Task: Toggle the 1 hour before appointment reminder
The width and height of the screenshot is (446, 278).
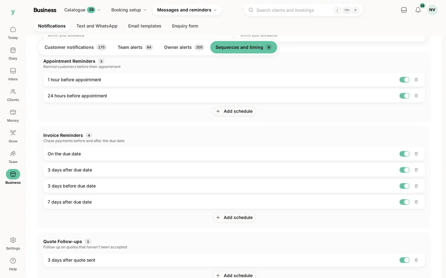Action: pyautogui.click(x=404, y=80)
